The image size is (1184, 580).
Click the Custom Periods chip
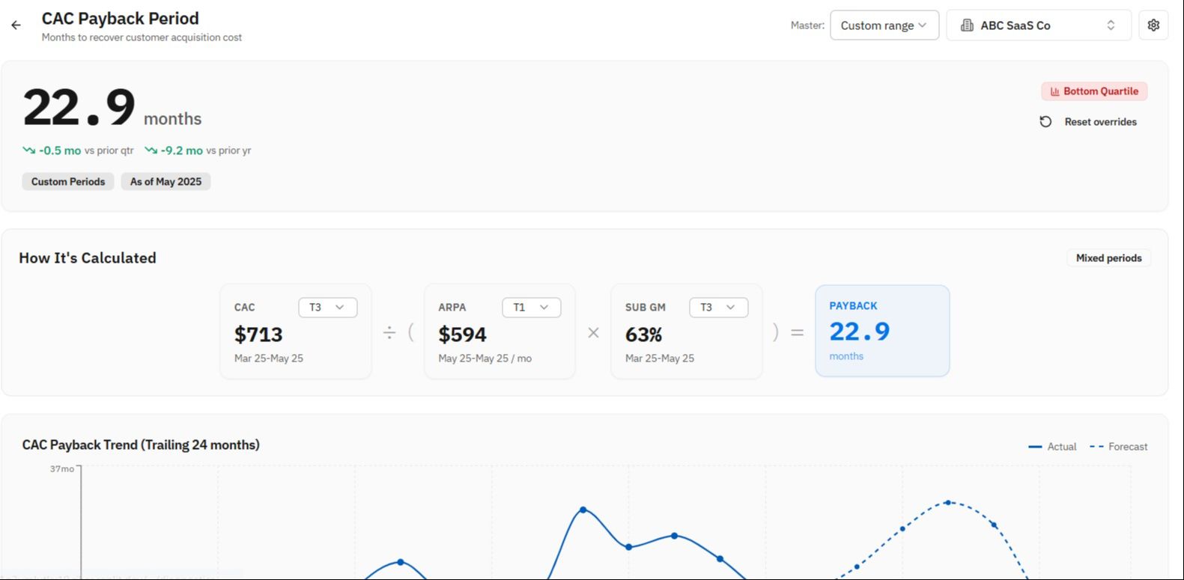pyautogui.click(x=68, y=182)
